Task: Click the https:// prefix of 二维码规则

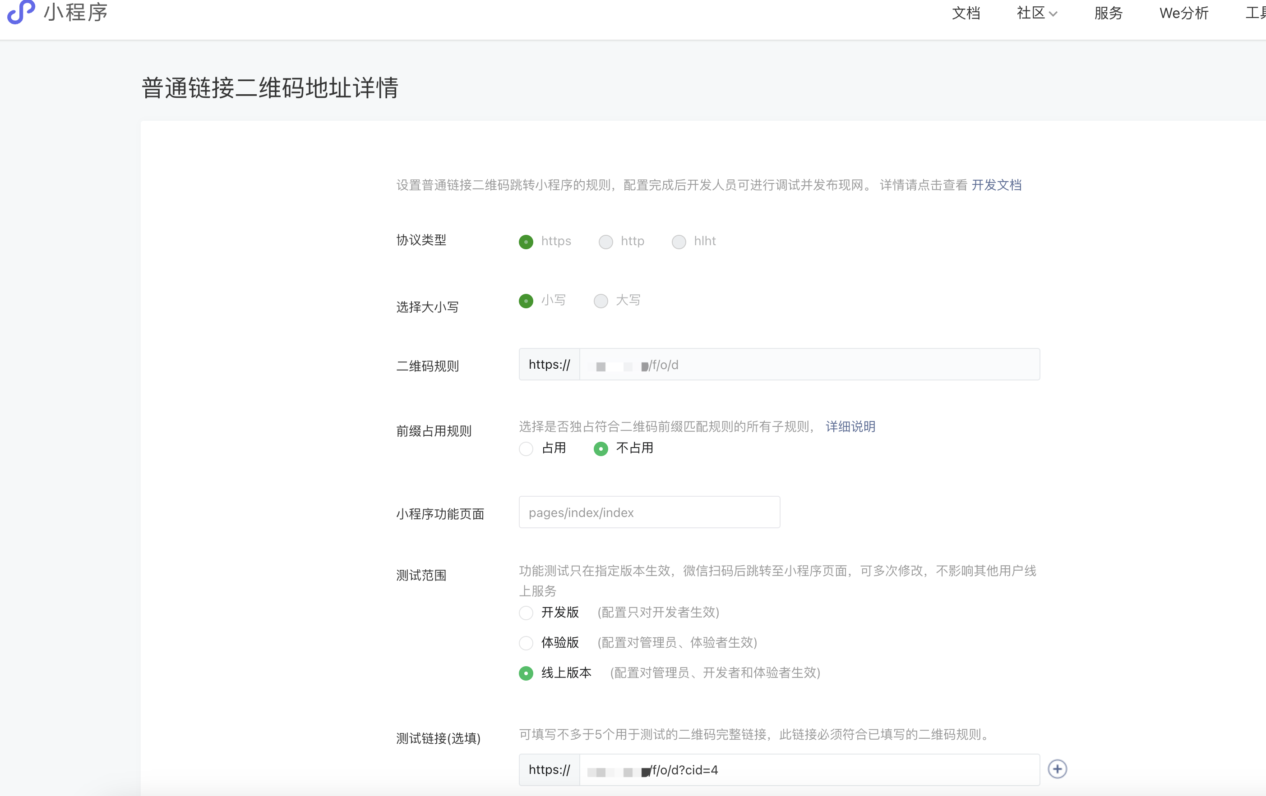Action: [x=550, y=364]
